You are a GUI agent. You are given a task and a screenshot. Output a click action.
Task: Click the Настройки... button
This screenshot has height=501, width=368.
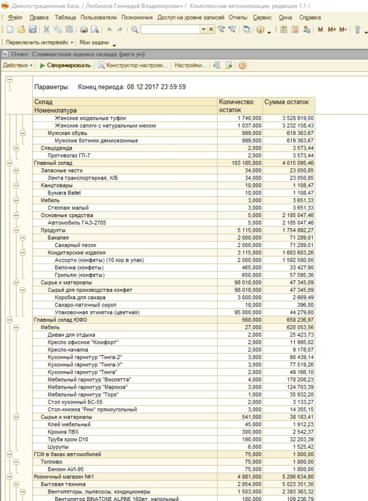pyautogui.click(x=190, y=65)
